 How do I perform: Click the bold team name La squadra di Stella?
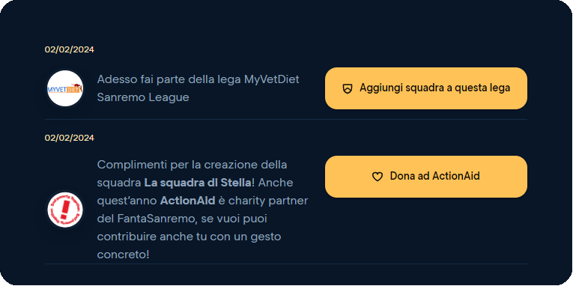pos(198,183)
